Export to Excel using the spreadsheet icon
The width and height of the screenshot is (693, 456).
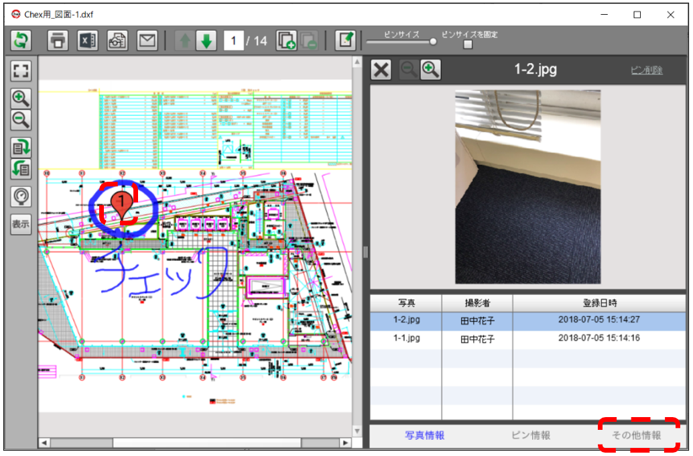click(88, 40)
